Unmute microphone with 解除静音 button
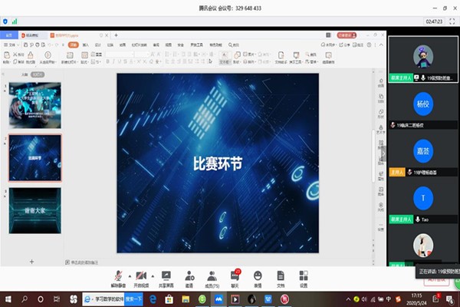This screenshot has width=460, height=307. tap(118, 277)
